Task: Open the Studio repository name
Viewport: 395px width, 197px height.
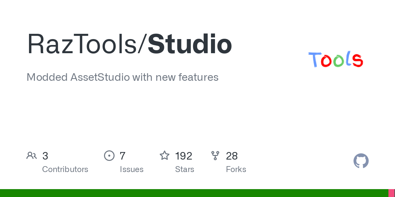Action: 190,44
